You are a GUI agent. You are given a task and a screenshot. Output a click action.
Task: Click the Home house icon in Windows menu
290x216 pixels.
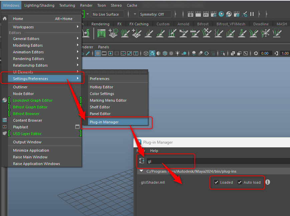tap(5, 18)
